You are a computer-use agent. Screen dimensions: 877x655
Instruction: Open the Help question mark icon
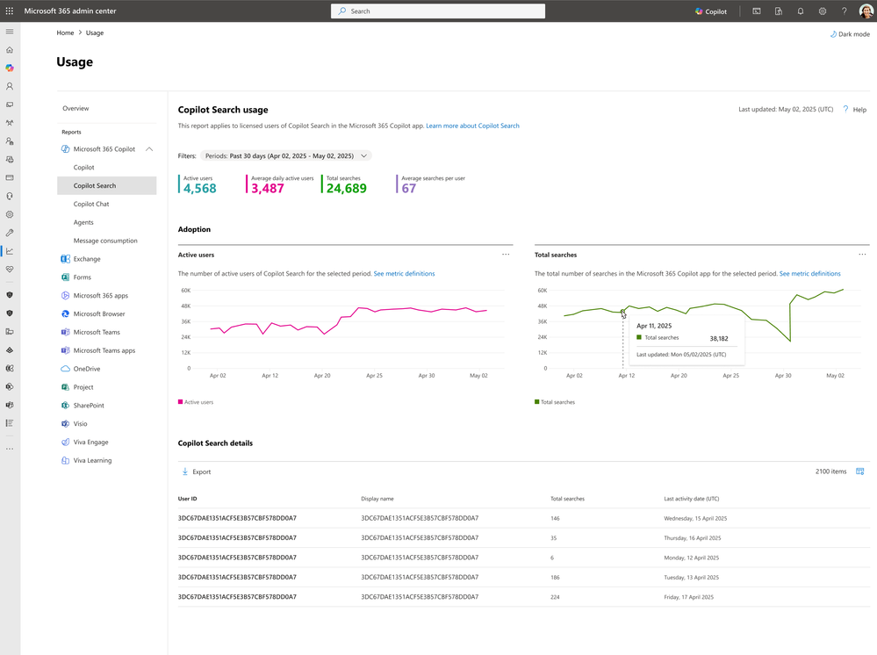tap(845, 110)
